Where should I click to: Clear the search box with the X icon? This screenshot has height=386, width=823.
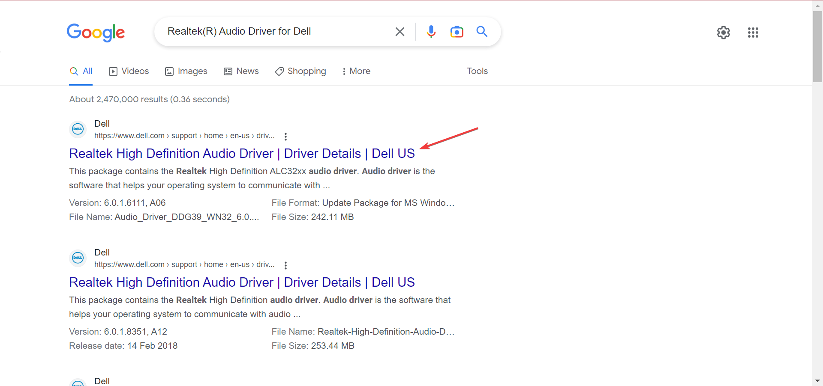click(x=399, y=32)
